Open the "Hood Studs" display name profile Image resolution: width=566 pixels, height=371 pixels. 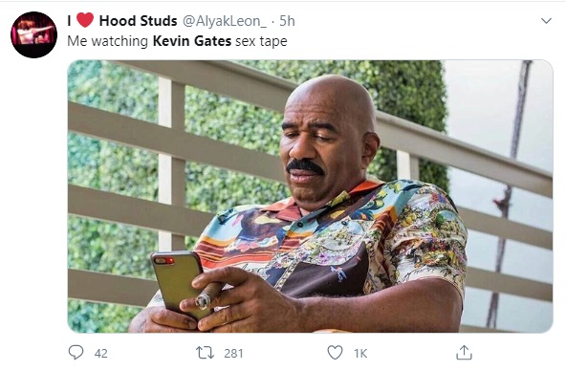[x=139, y=21]
